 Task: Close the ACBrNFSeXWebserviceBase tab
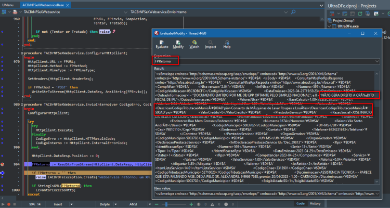click(x=68, y=5)
